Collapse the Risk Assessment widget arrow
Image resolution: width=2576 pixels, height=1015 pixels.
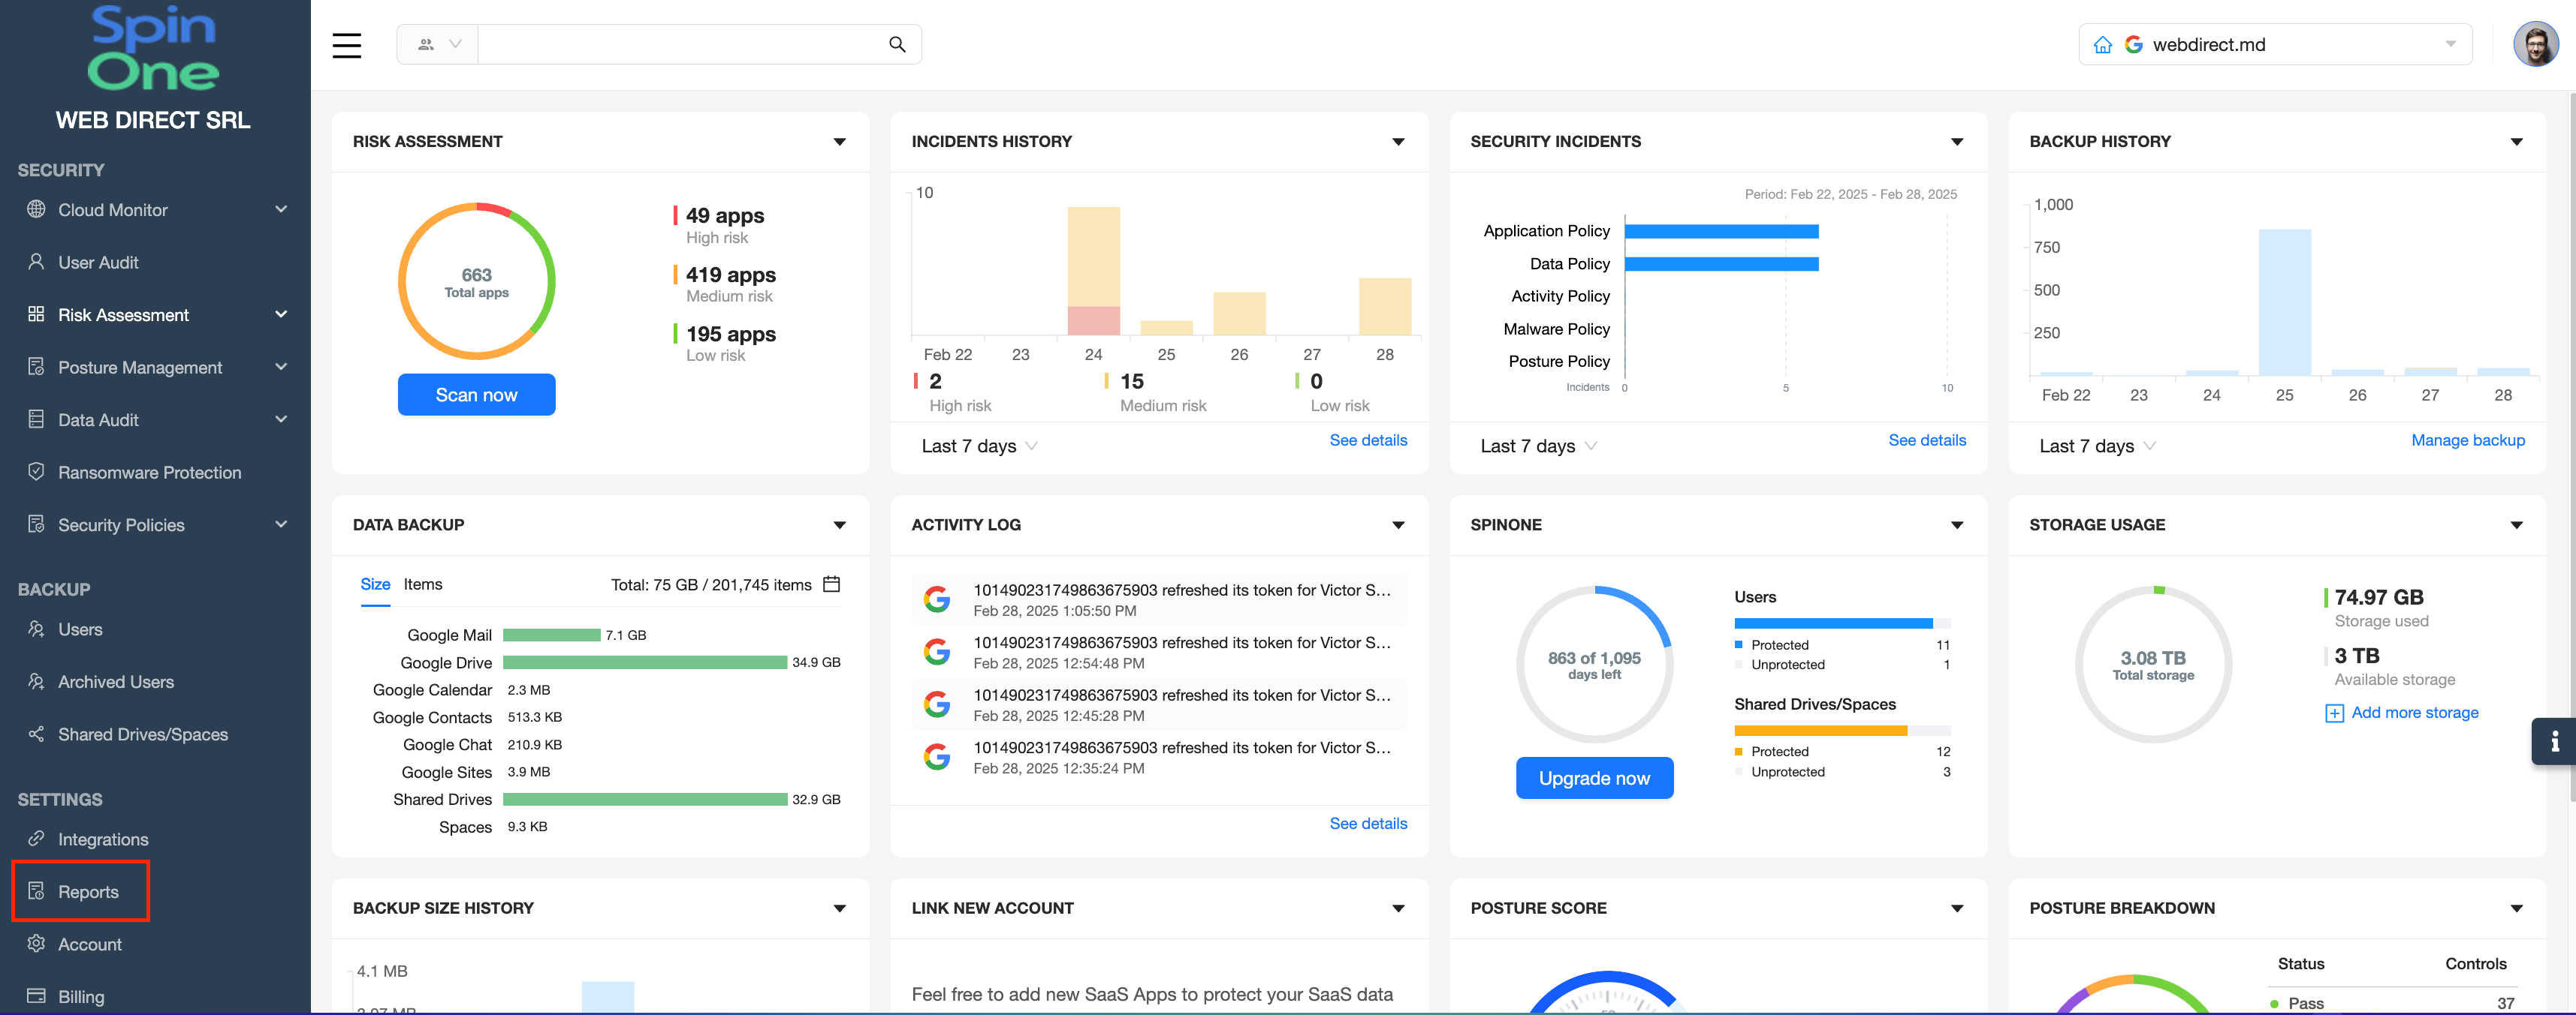point(839,142)
